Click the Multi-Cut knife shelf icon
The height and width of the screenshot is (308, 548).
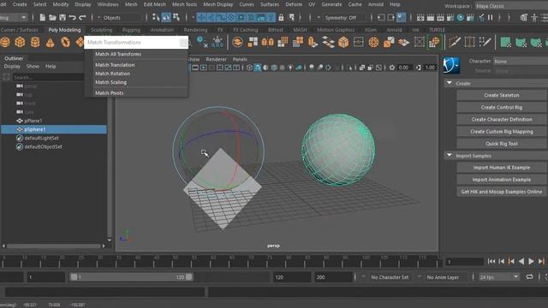point(455,42)
